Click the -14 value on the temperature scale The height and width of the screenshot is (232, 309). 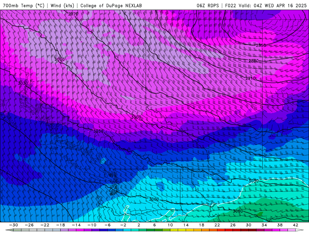[76, 225]
